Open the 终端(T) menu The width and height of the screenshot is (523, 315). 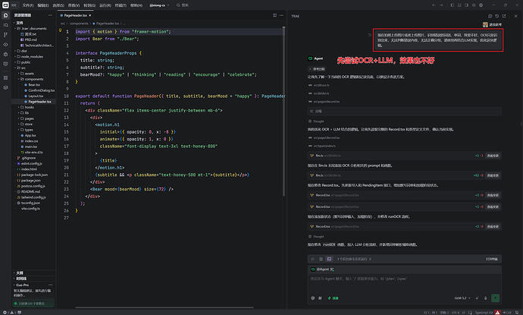(121, 5)
